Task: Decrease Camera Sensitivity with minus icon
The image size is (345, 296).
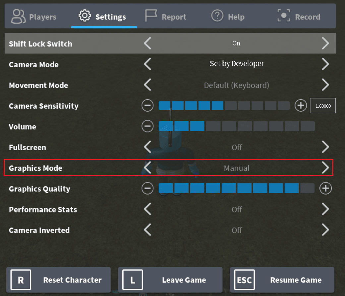Action: click(147, 106)
